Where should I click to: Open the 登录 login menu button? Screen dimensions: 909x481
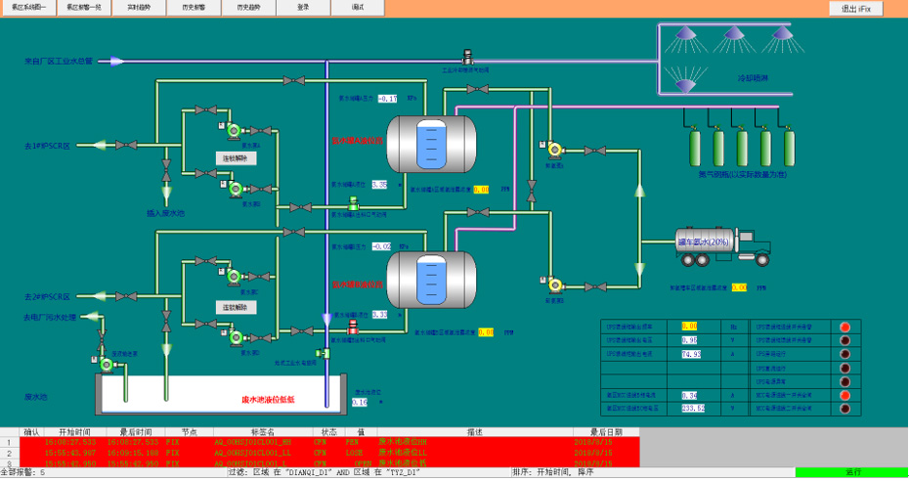point(302,7)
